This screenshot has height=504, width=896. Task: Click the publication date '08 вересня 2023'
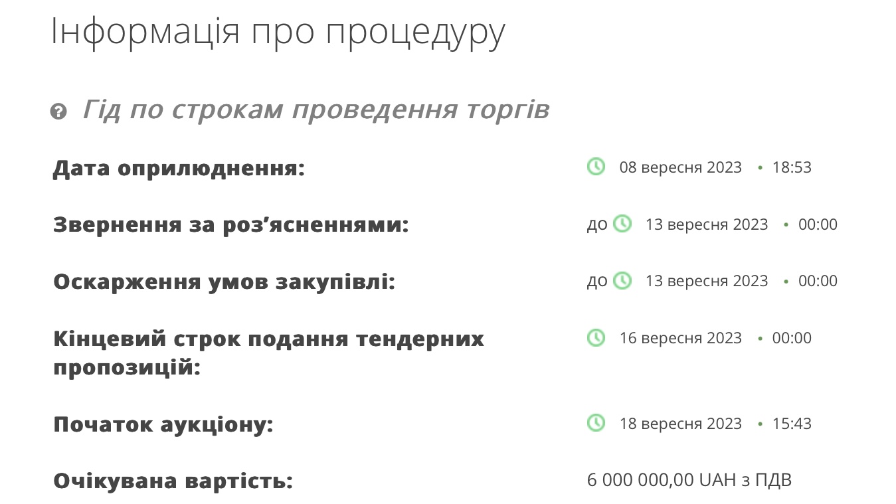[x=680, y=167]
